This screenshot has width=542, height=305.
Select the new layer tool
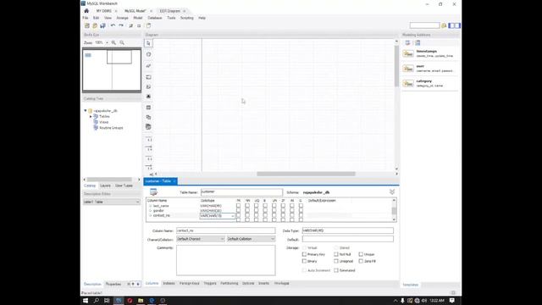coord(149,77)
